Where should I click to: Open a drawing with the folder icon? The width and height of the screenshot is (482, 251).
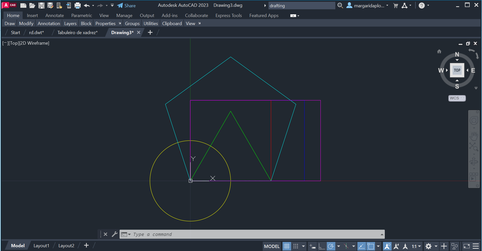point(32,6)
